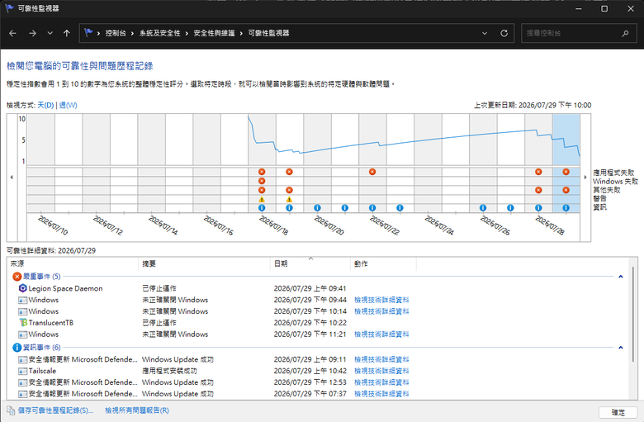Select application failure icon on 2026/07/19
The width and height of the screenshot is (644, 422).
click(289, 172)
